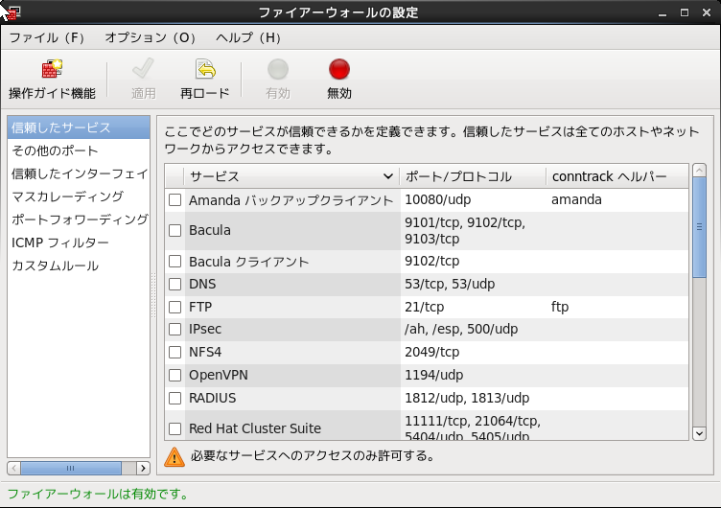The height and width of the screenshot is (508, 721).
Task: Click the sidebar scroll-right arrow
Action: tap(143, 468)
